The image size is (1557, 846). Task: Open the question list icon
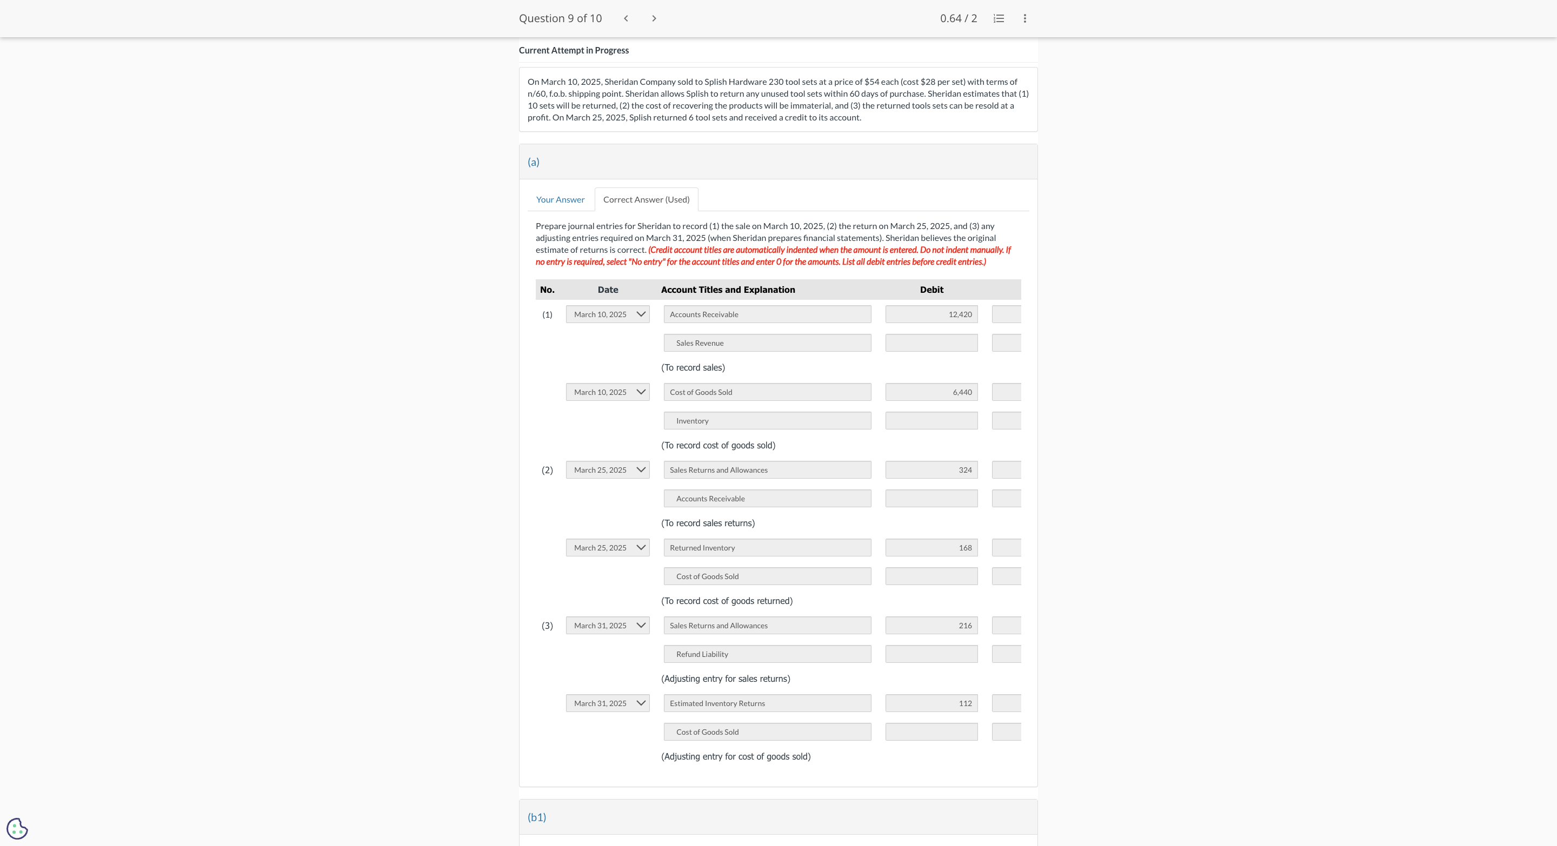(x=999, y=18)
